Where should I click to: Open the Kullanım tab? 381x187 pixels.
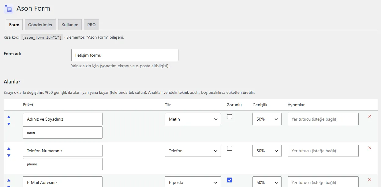(x=70, y=25)
